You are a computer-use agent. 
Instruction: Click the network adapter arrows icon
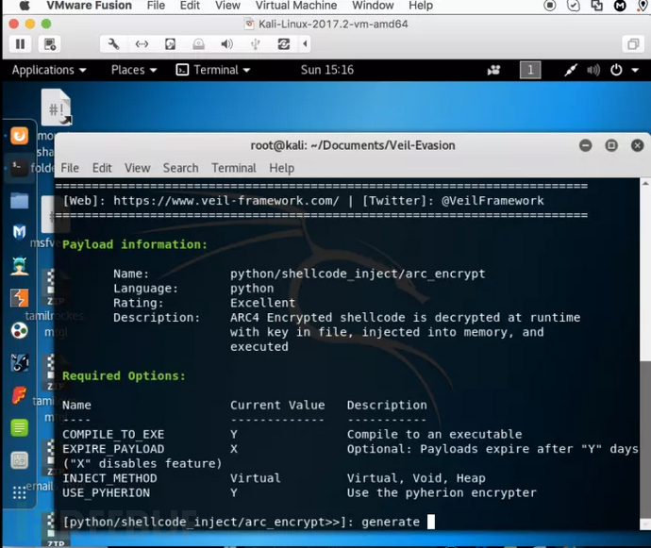[142, 44]
